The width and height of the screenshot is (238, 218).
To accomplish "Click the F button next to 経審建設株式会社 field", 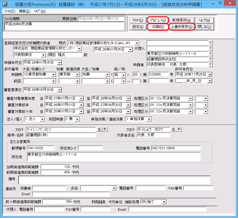I will [x=210, y=59].
